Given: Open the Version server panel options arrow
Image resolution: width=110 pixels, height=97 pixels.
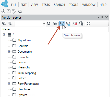Looking at the screenshot, I should coord(99,17).
